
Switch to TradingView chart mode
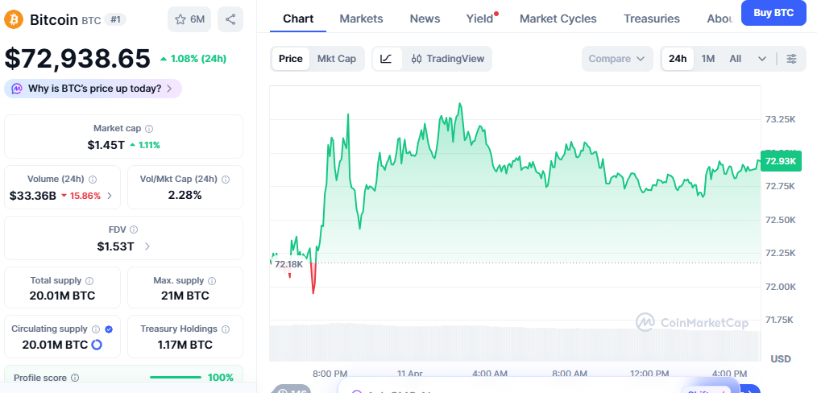(448, 59)
